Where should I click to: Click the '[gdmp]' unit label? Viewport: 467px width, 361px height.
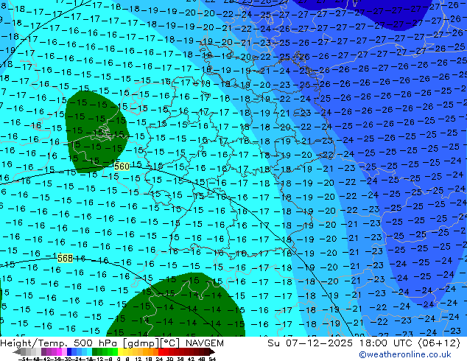click(141, 343)
